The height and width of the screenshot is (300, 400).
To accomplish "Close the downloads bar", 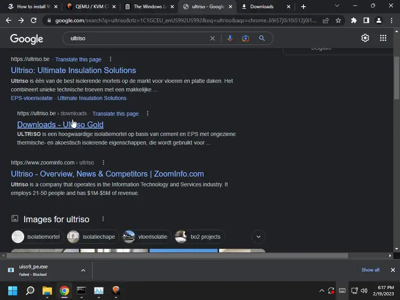I will pyautogui.click(x=393, y=270).
